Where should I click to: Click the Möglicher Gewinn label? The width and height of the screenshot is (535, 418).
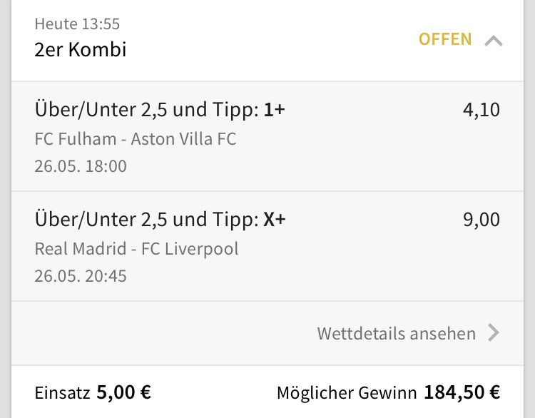pos(347,392)
